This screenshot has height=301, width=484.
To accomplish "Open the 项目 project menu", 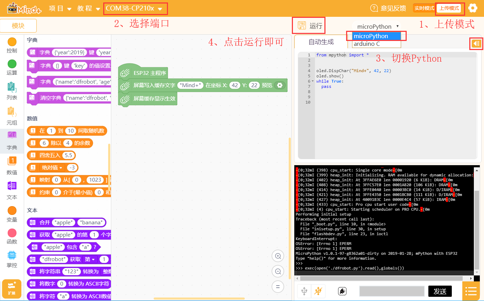I will pyautogui.click(x=60, y=8).
